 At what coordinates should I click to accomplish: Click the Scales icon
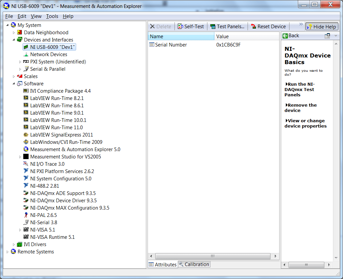coord(20,76)
